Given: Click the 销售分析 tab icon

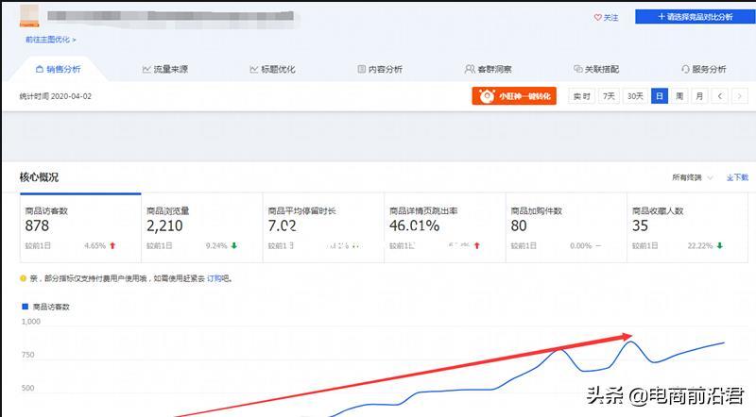Looking at the screenshot, I should (x=40, y=69).
